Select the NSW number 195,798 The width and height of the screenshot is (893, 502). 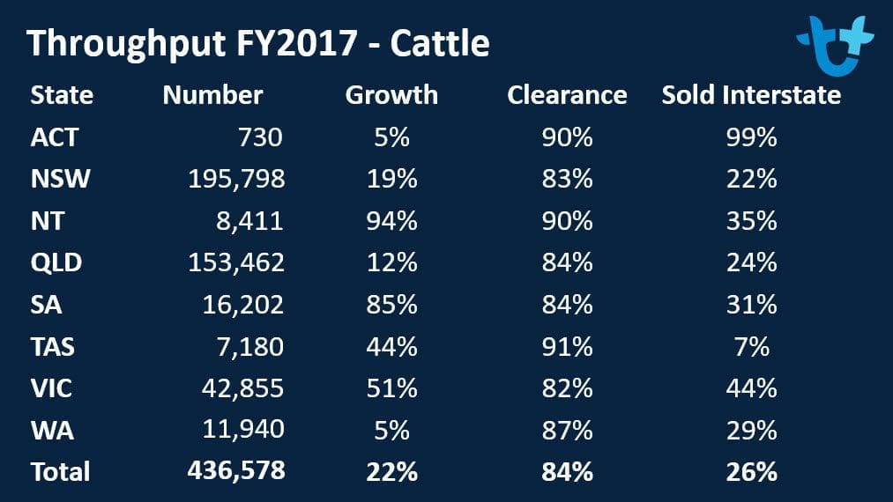[x=236, y=180]
